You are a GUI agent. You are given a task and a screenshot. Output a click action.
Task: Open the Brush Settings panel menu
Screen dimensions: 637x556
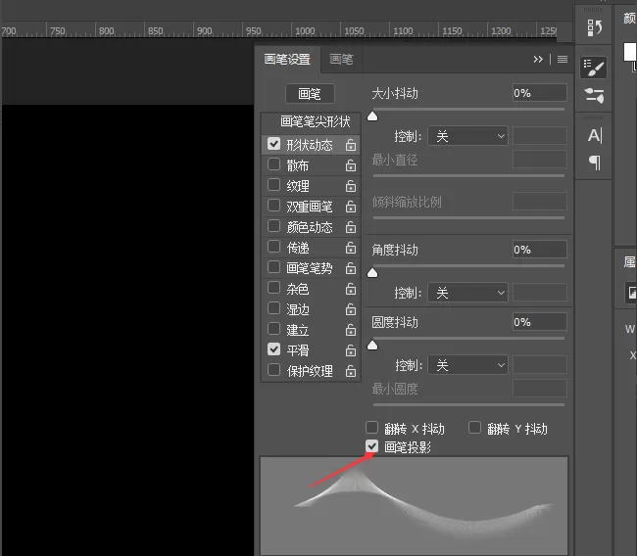[x=563, y=60]
